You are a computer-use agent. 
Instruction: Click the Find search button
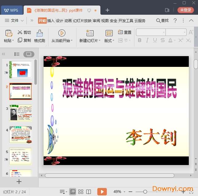point(162,21)
